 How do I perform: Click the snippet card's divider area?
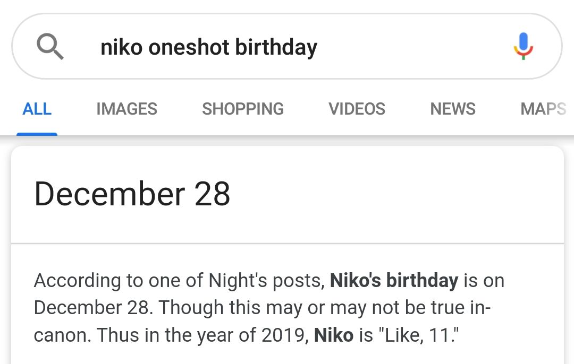click(287, 243)
